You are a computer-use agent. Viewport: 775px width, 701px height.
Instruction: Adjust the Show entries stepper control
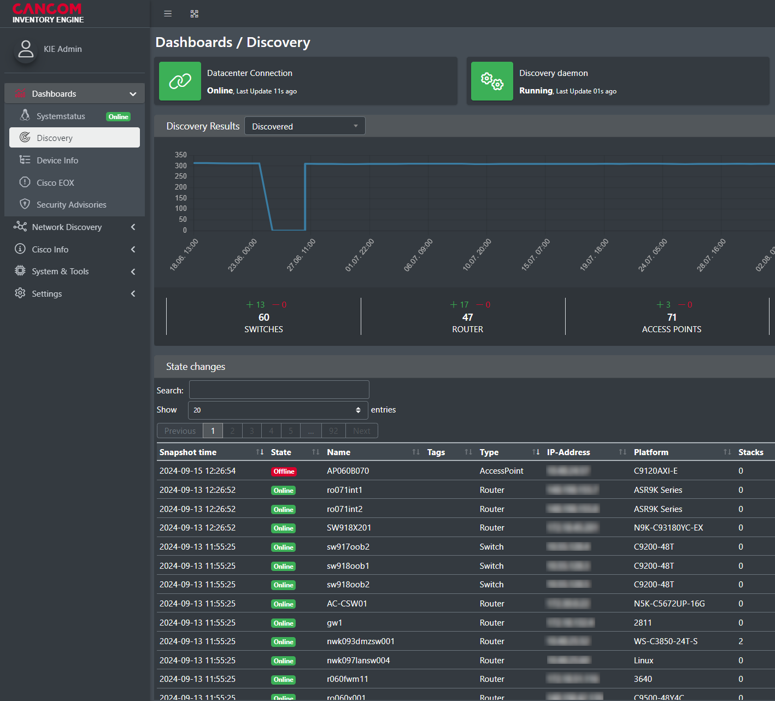click(x=359, y=410)
